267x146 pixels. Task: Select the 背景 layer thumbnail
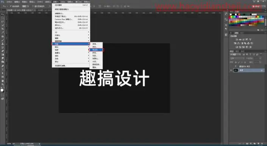(236, 70)
